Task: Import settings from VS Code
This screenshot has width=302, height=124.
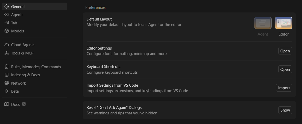Action: (284, 88)
